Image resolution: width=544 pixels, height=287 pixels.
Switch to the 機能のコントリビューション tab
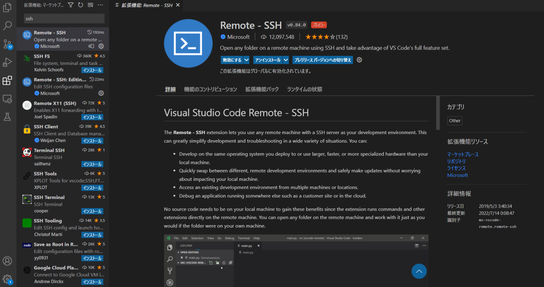(x=211, y=89)
